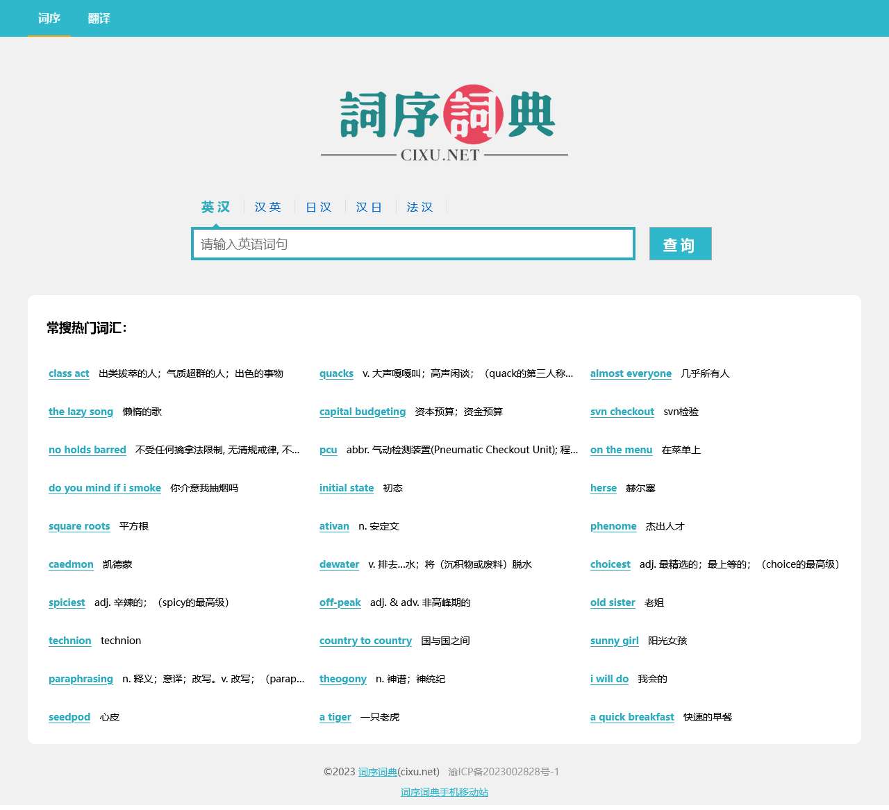Screen dimensions: 889x810
Task: Open the 'paraphrasing' word link
Action: pos(81,679)
